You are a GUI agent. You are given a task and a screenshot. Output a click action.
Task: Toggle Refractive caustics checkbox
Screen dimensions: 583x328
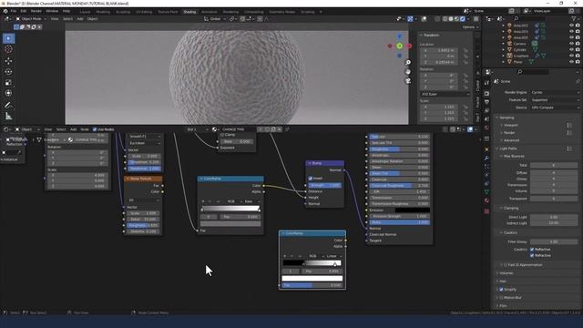(532, 255)
